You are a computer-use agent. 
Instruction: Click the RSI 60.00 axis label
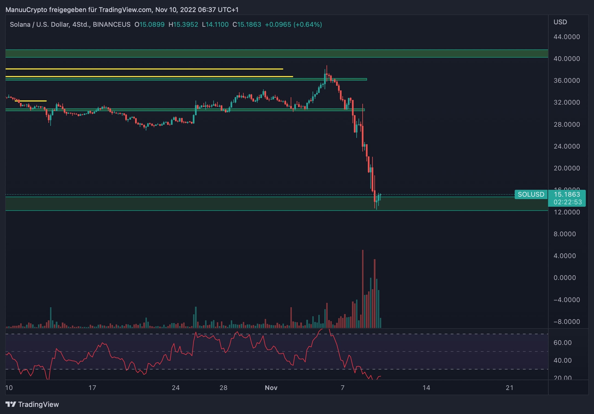tap(563, 343)
